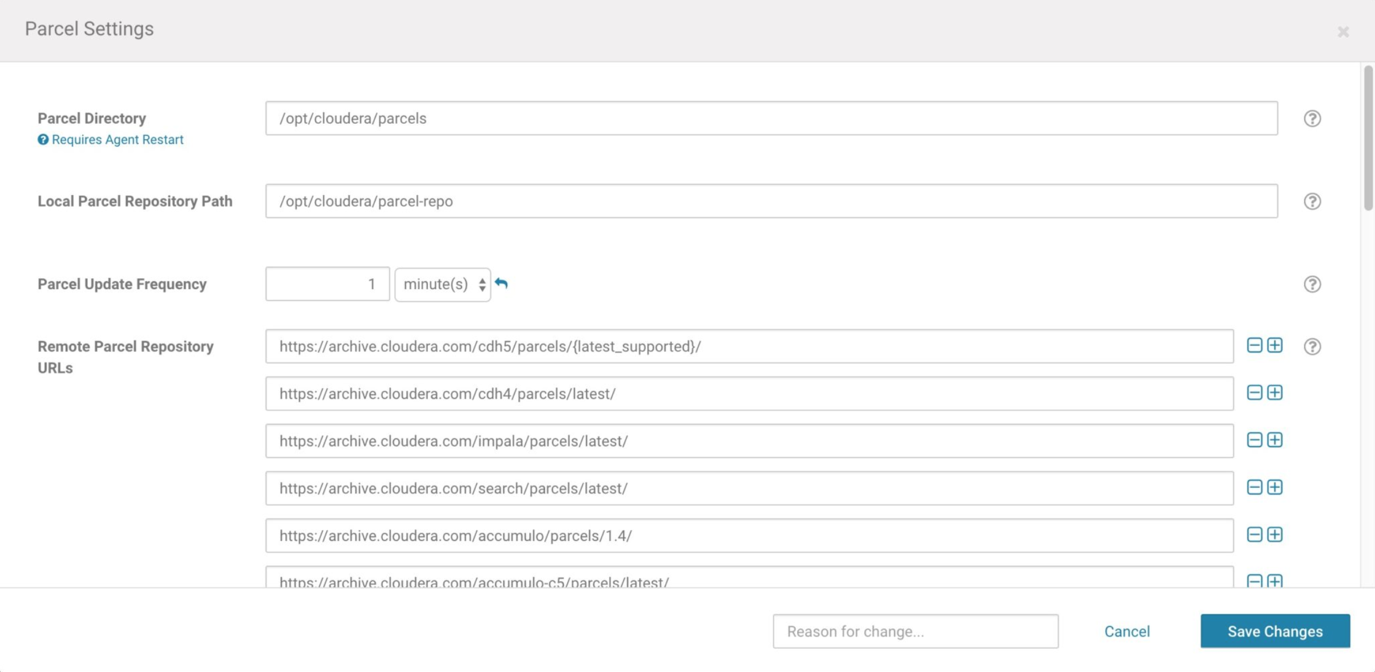Viewport: 1375px width, 672px height.
Task: Click Save Changes button
Action: (1275, 631)
